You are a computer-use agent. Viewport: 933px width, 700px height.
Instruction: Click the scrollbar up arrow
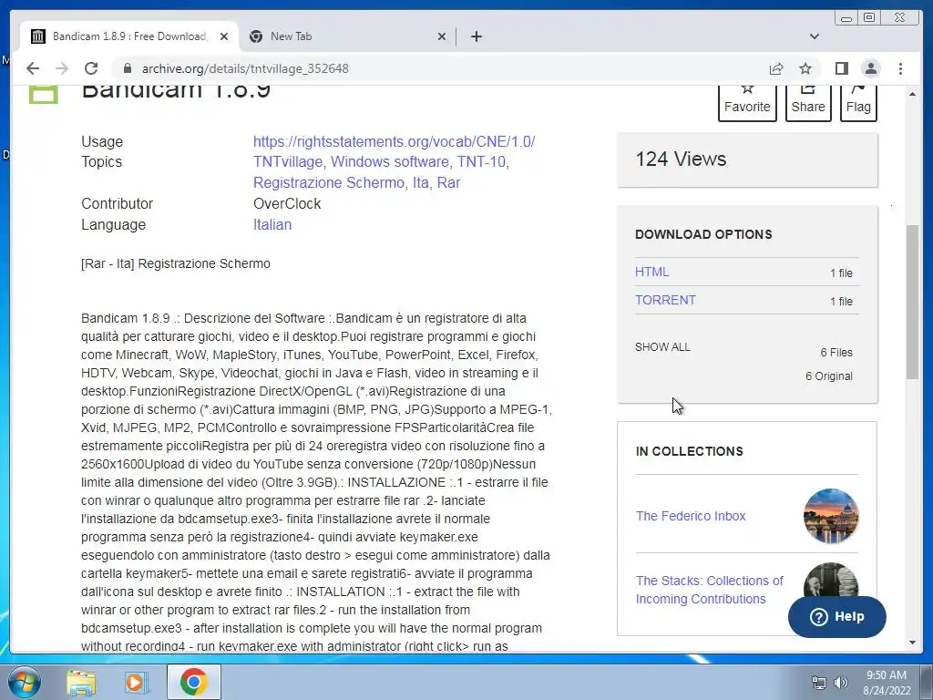tap(912, 94)
